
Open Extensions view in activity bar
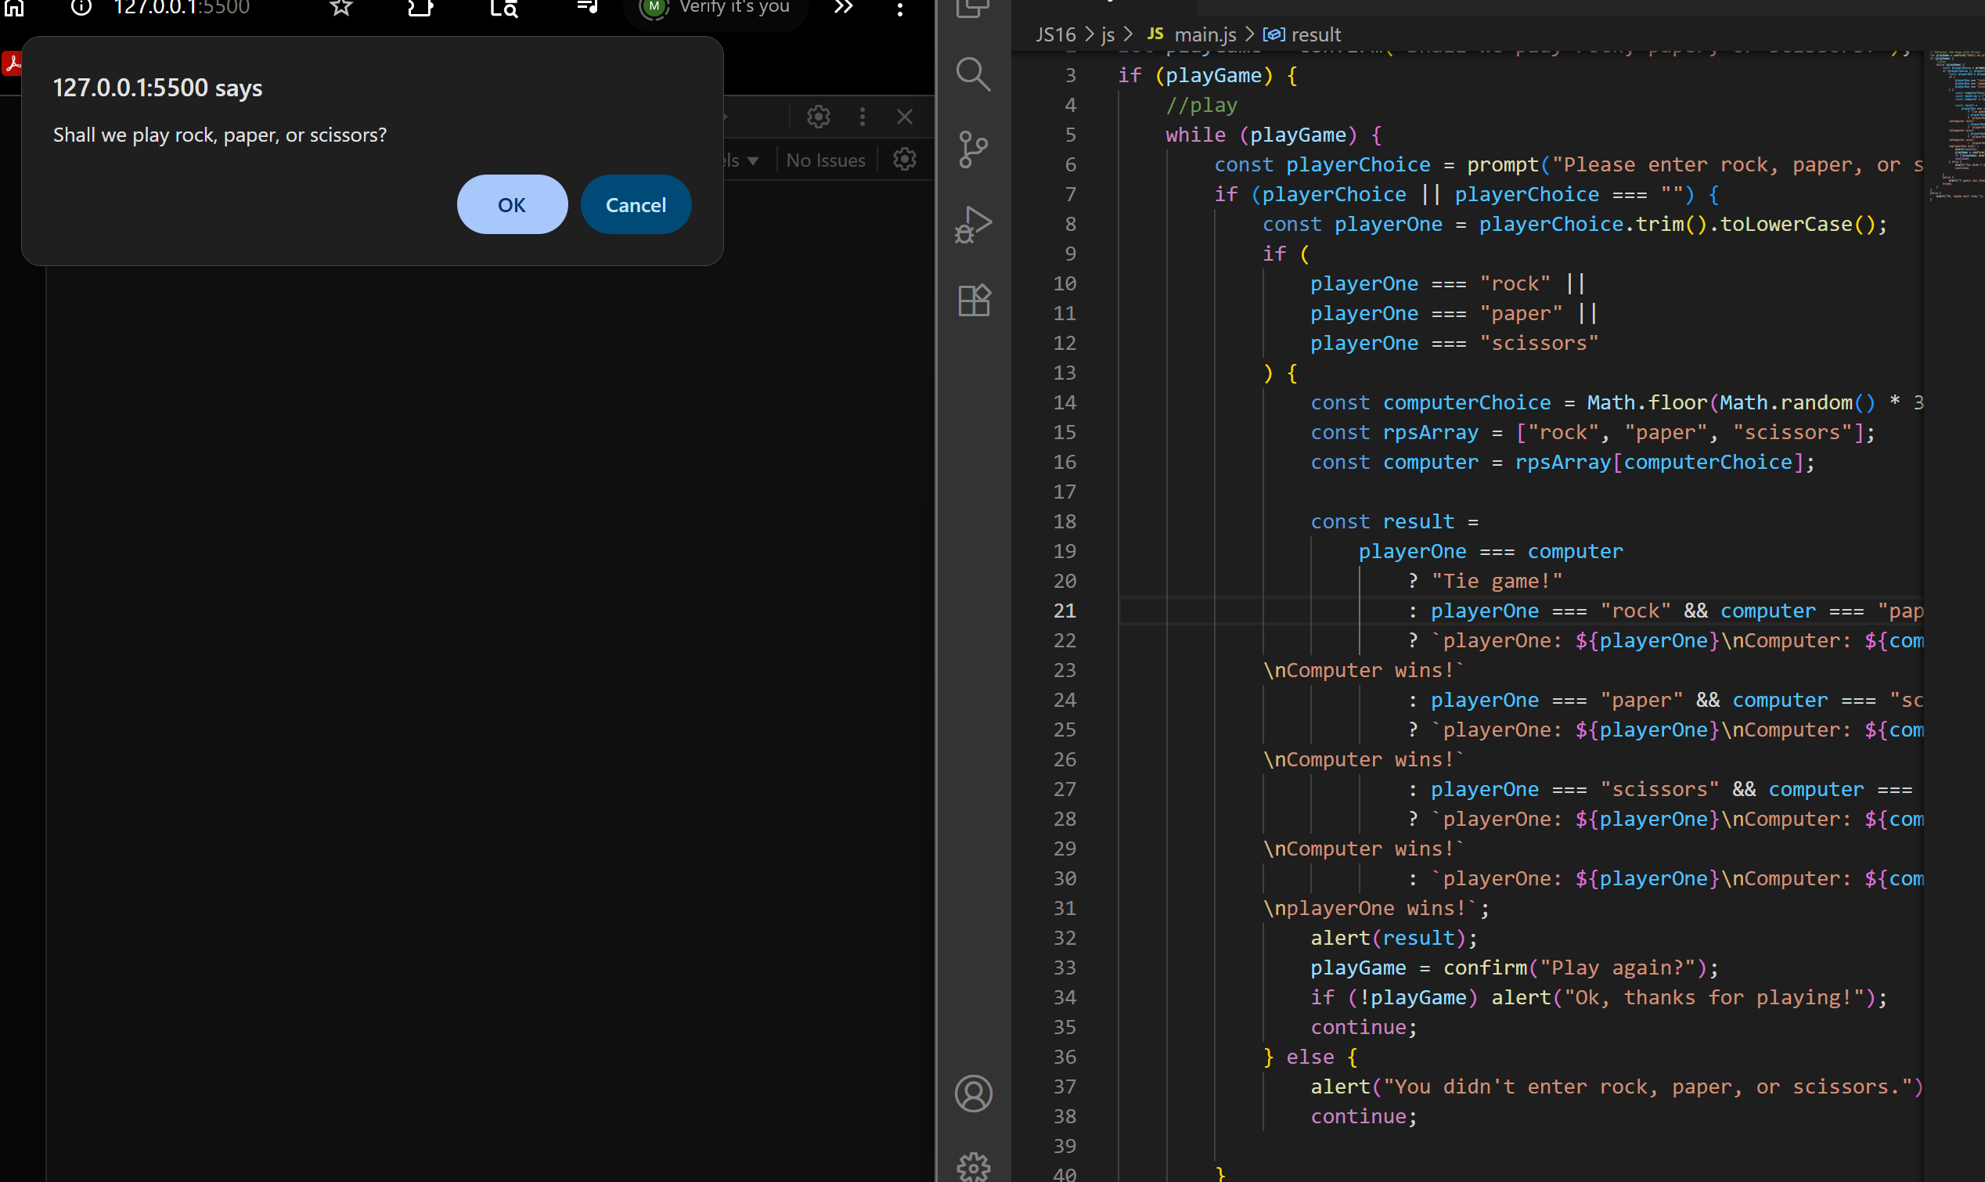coord(972,301)
